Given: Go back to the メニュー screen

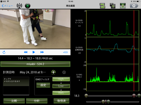Looking at the screenshot, I should [7, 6].
